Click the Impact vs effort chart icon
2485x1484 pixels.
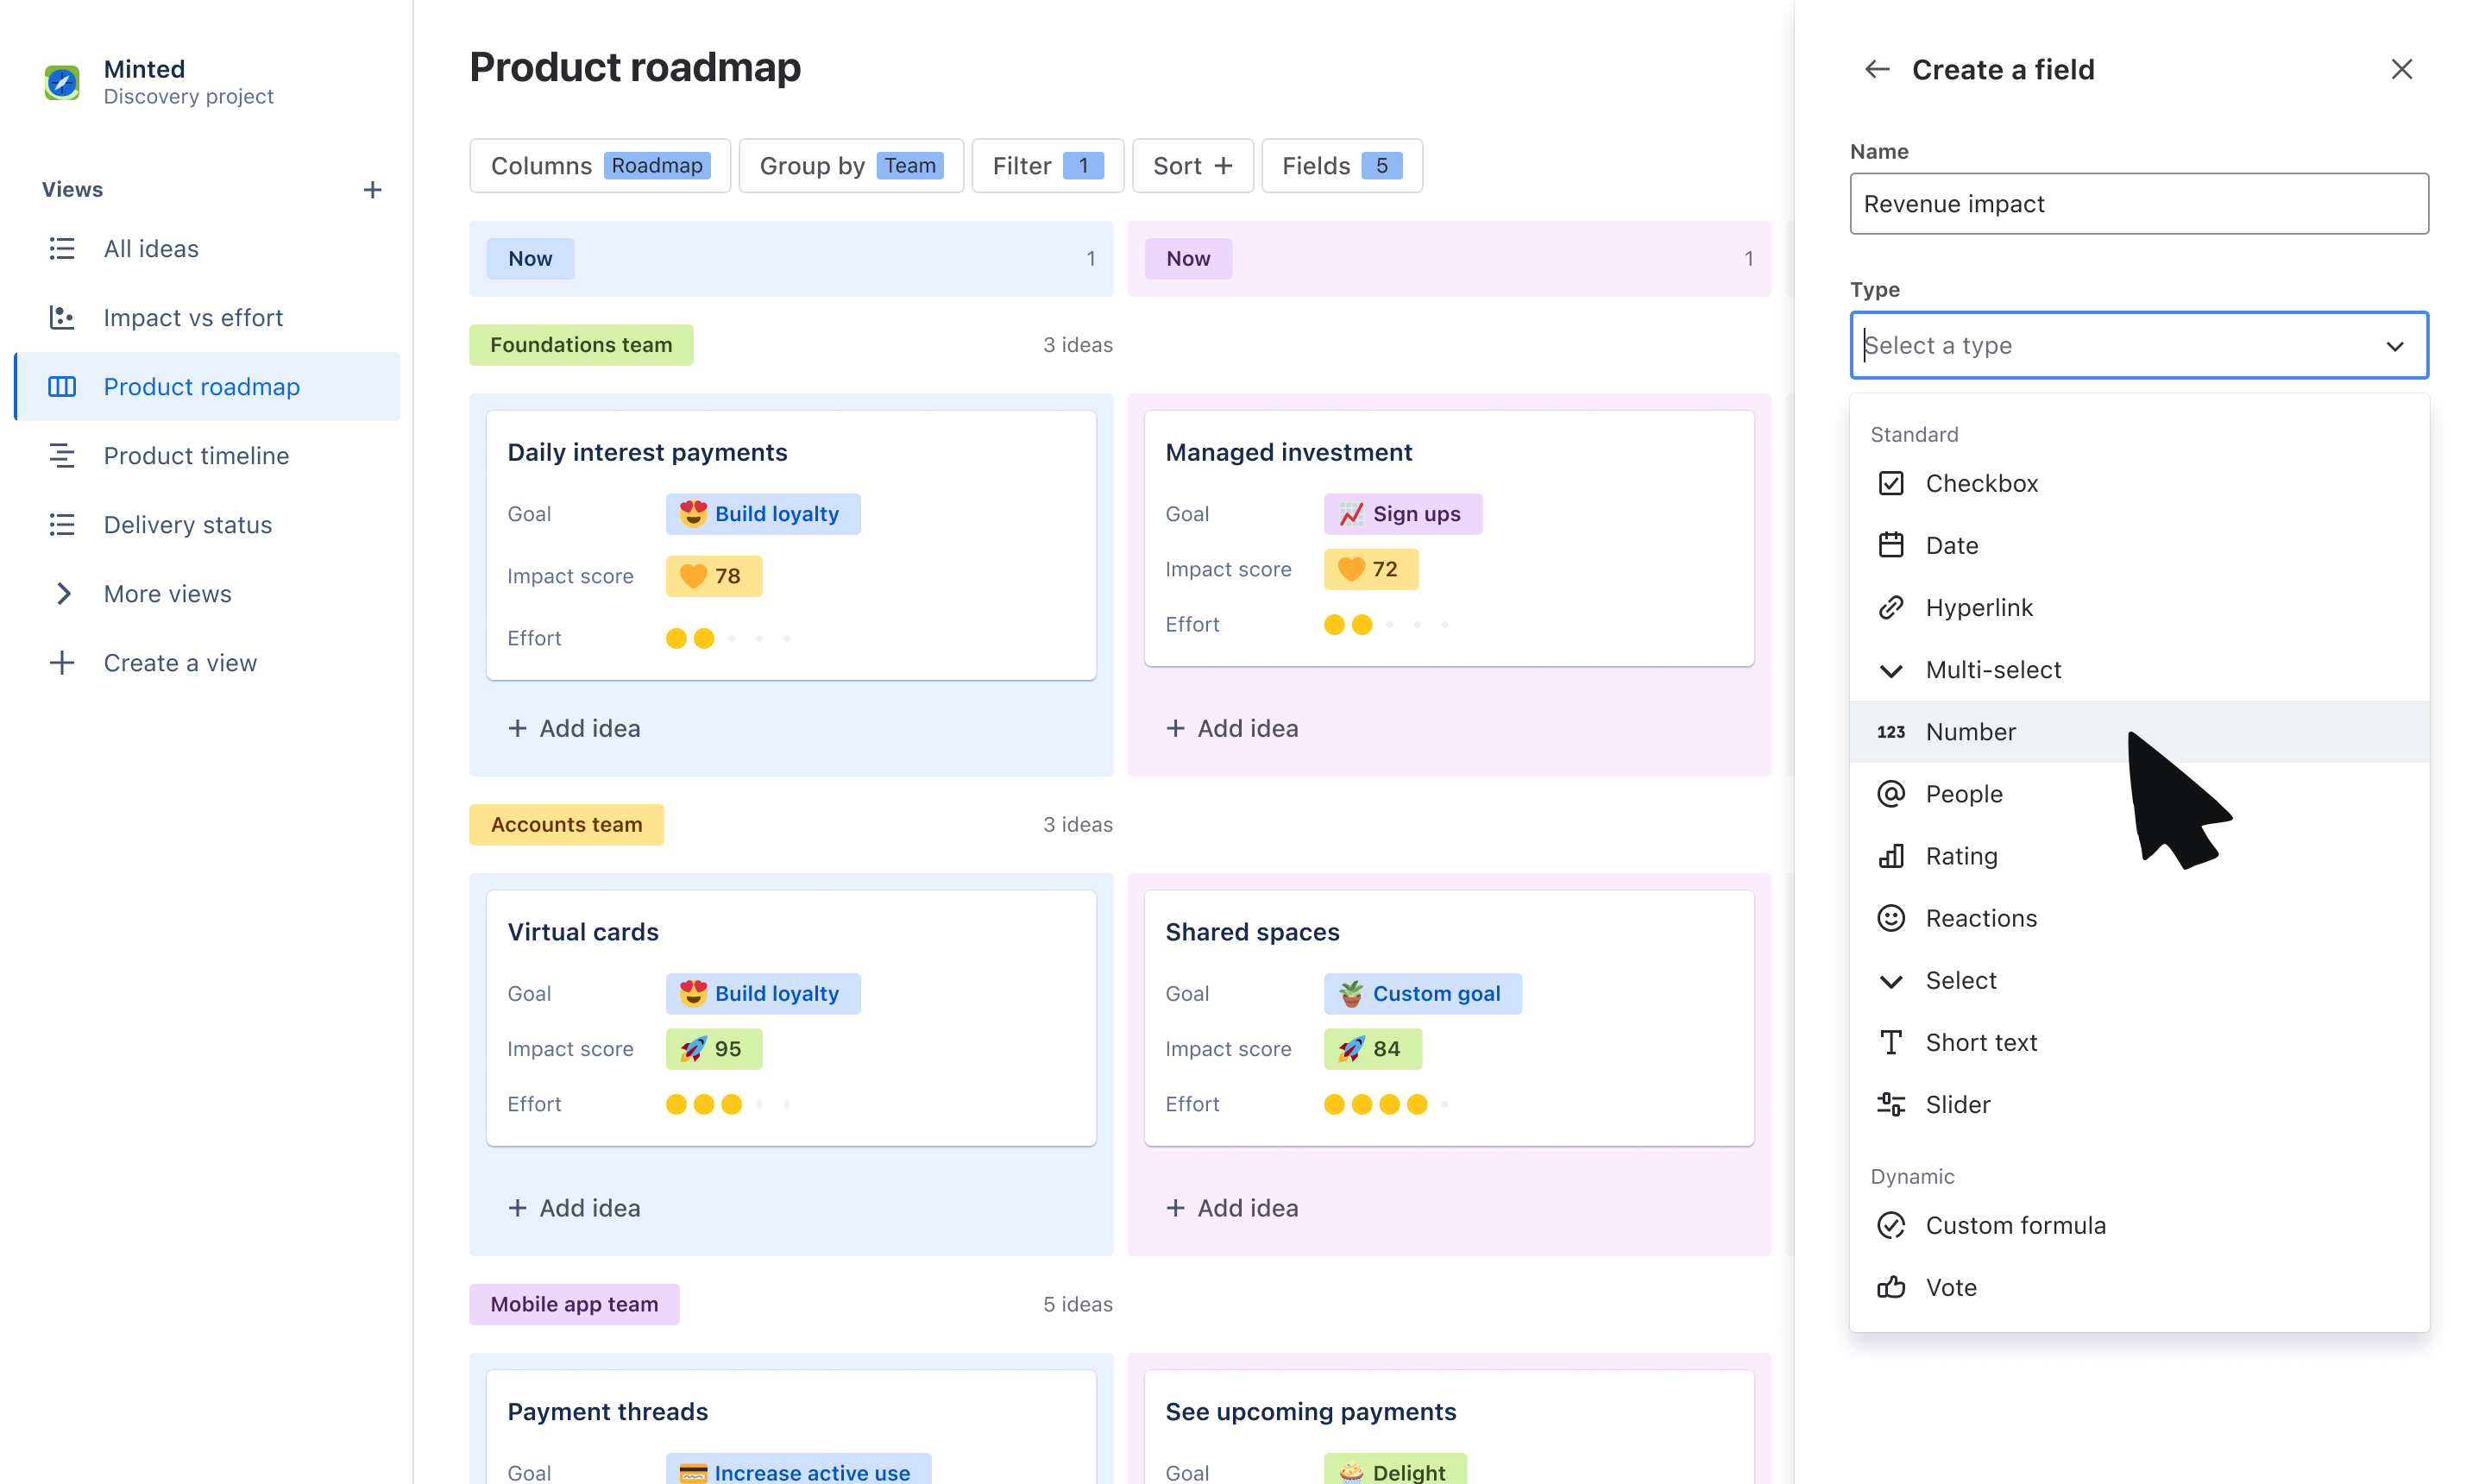point(62,318)
